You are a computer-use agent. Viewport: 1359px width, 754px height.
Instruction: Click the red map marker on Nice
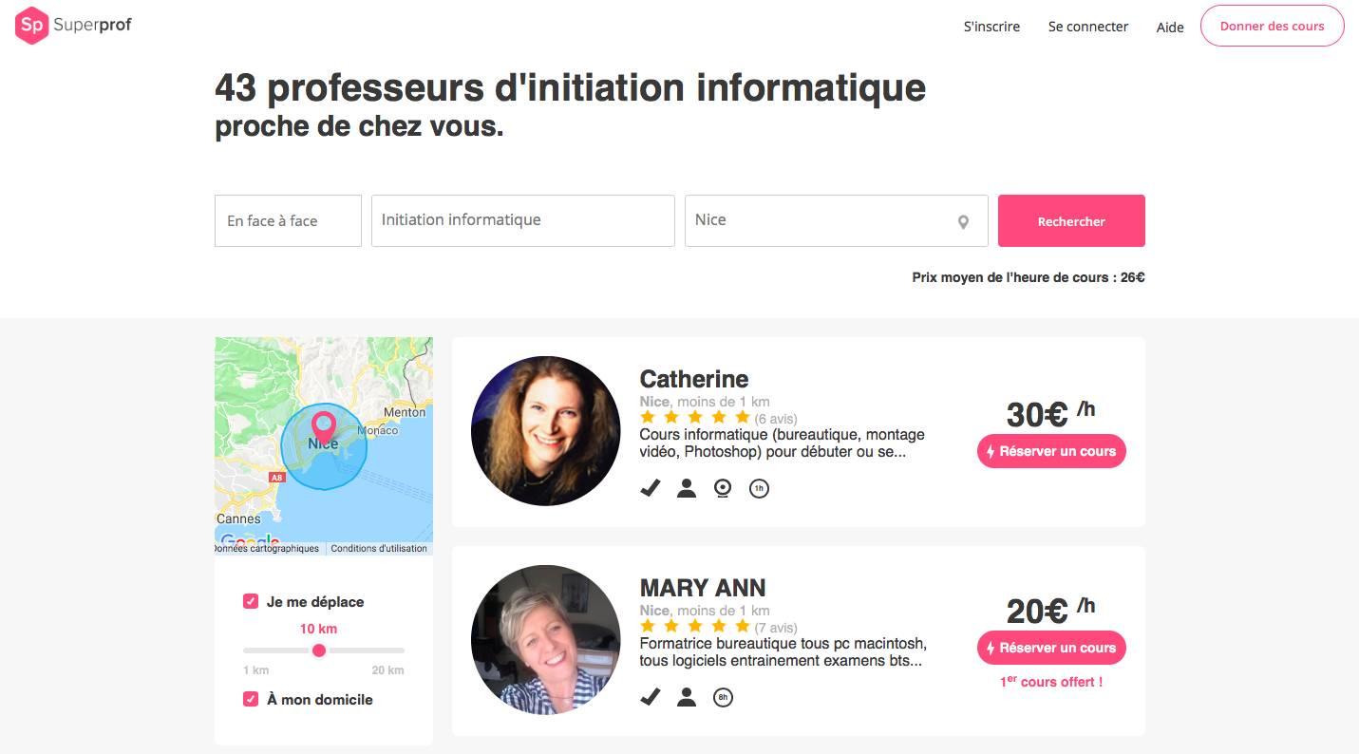pyautogui.click(x=324, y=425)
